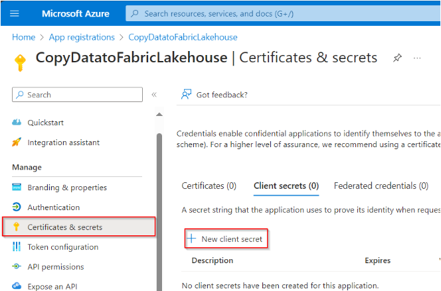
Task: Click the Manage section heading
Action: pyautogui.click(x=27, y=167)
